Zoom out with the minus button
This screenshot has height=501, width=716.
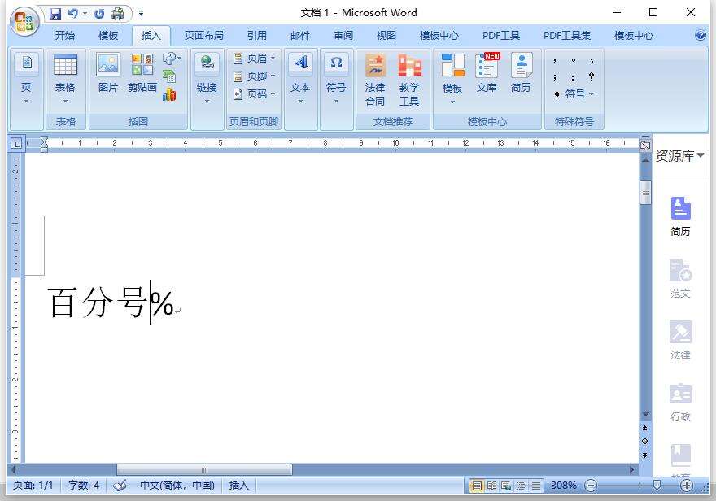tap(591, 486)
